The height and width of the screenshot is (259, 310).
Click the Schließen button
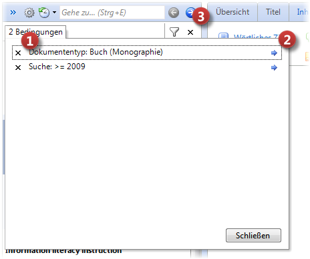(253, 236)
